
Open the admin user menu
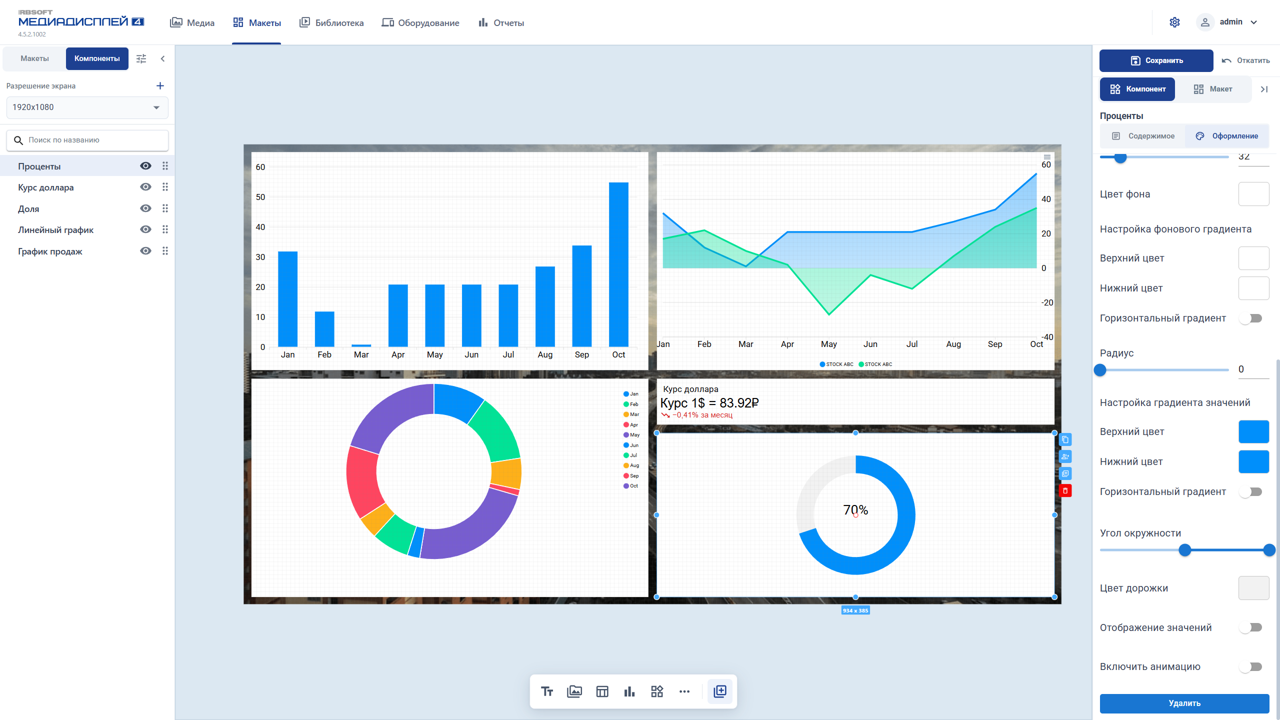point(1227,22)
